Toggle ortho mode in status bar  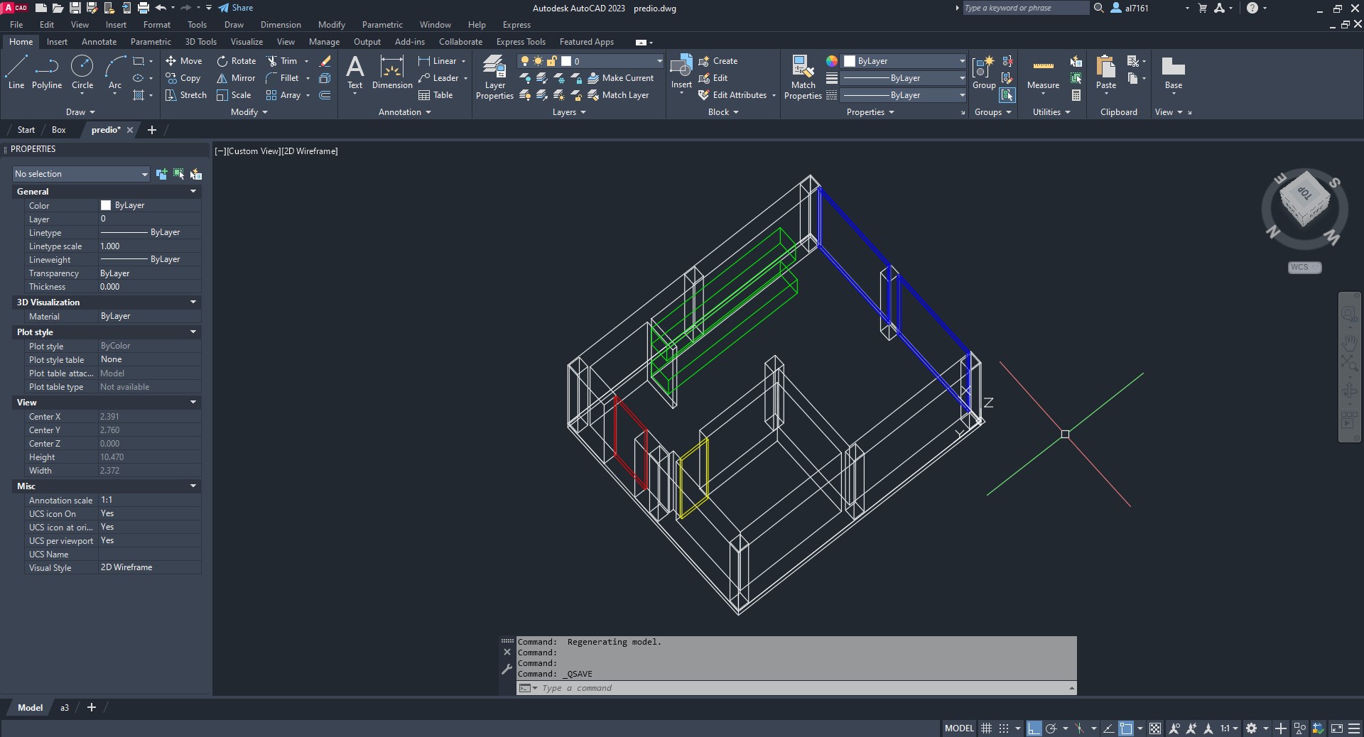[x=1034, y=728]
